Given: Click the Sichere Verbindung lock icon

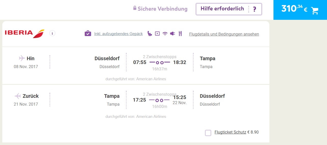Looking at the screenshot, I should pos(135,8).
